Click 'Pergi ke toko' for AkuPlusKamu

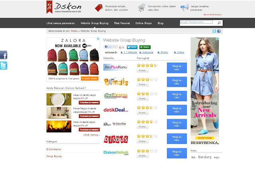point(177,68)
